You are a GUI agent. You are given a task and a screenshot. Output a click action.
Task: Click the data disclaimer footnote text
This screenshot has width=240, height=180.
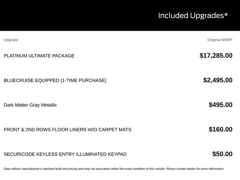[114, 169]
